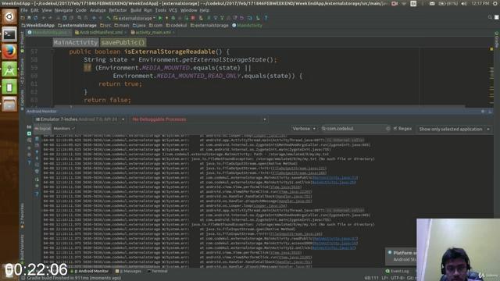This screenshot has width=500, height=281.
Task: Open the Run menu
Action: pyautogui.click(x=148, y=10)
